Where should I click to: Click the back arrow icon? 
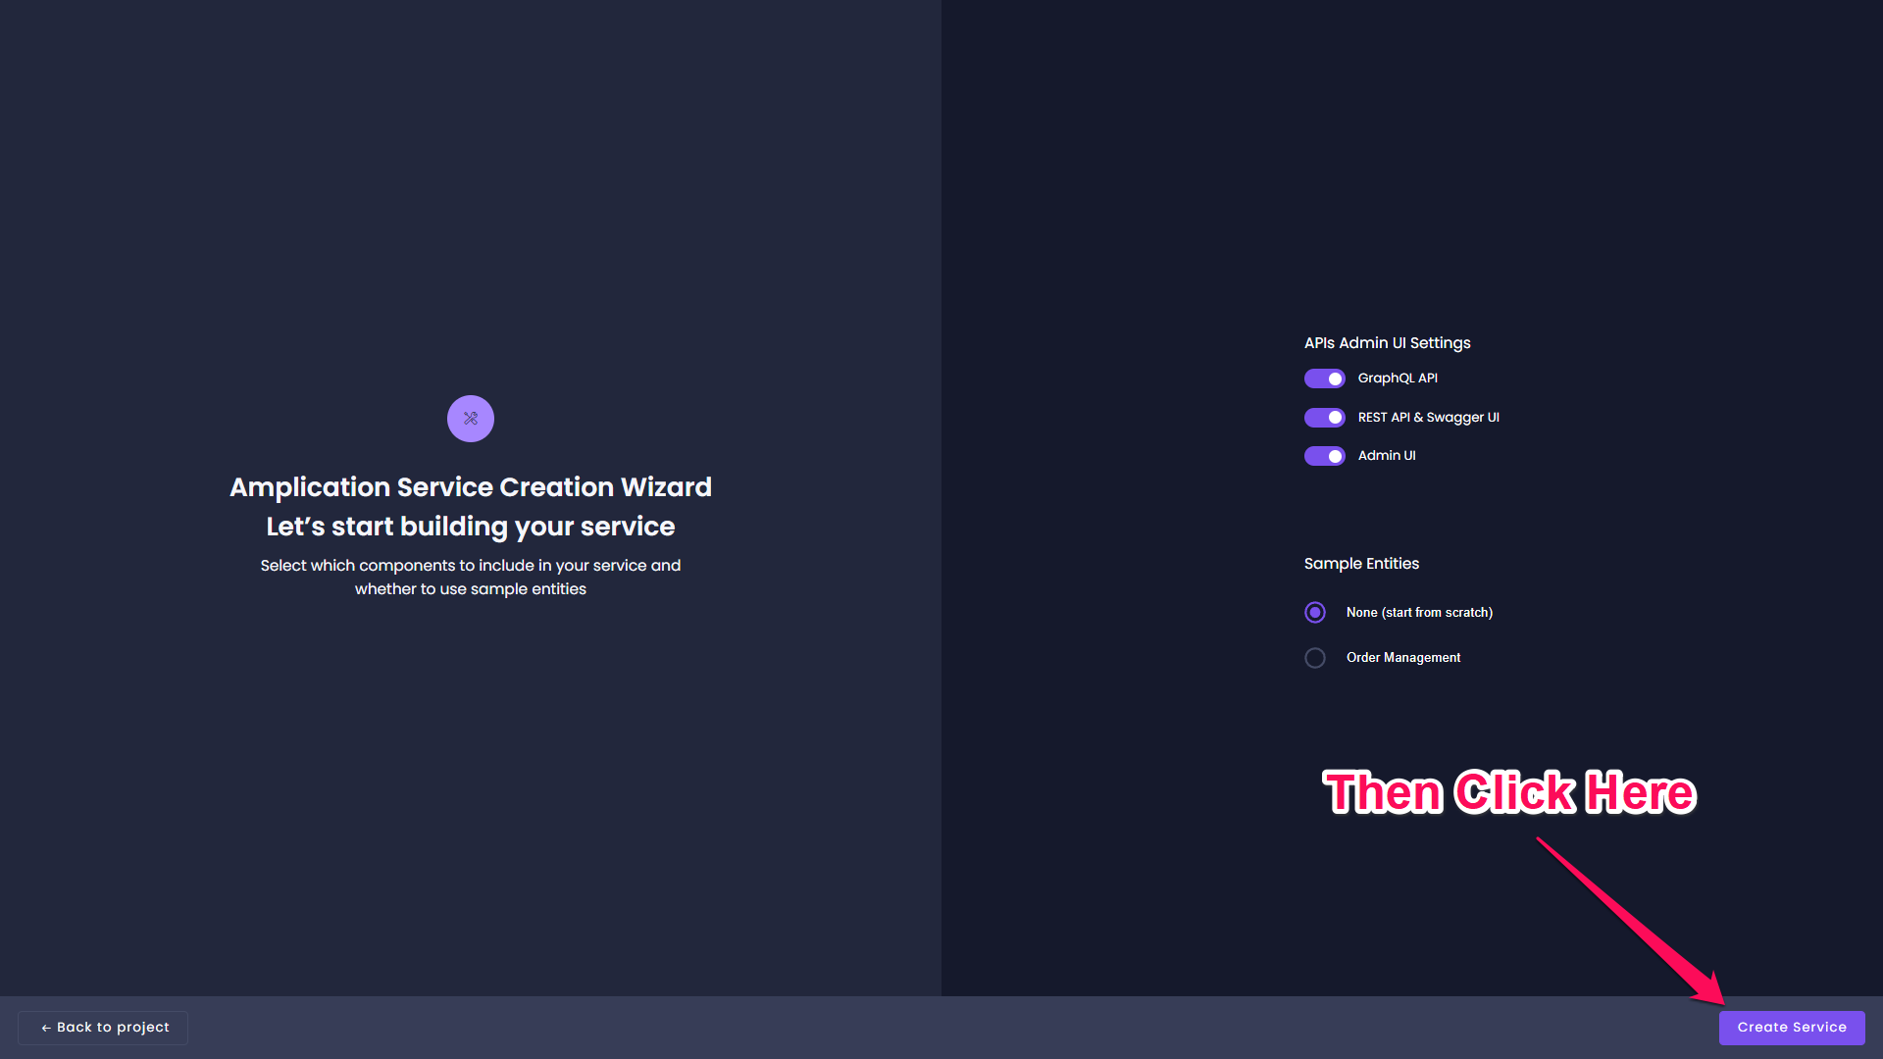pyautogui.click(x=45, y=1028)
